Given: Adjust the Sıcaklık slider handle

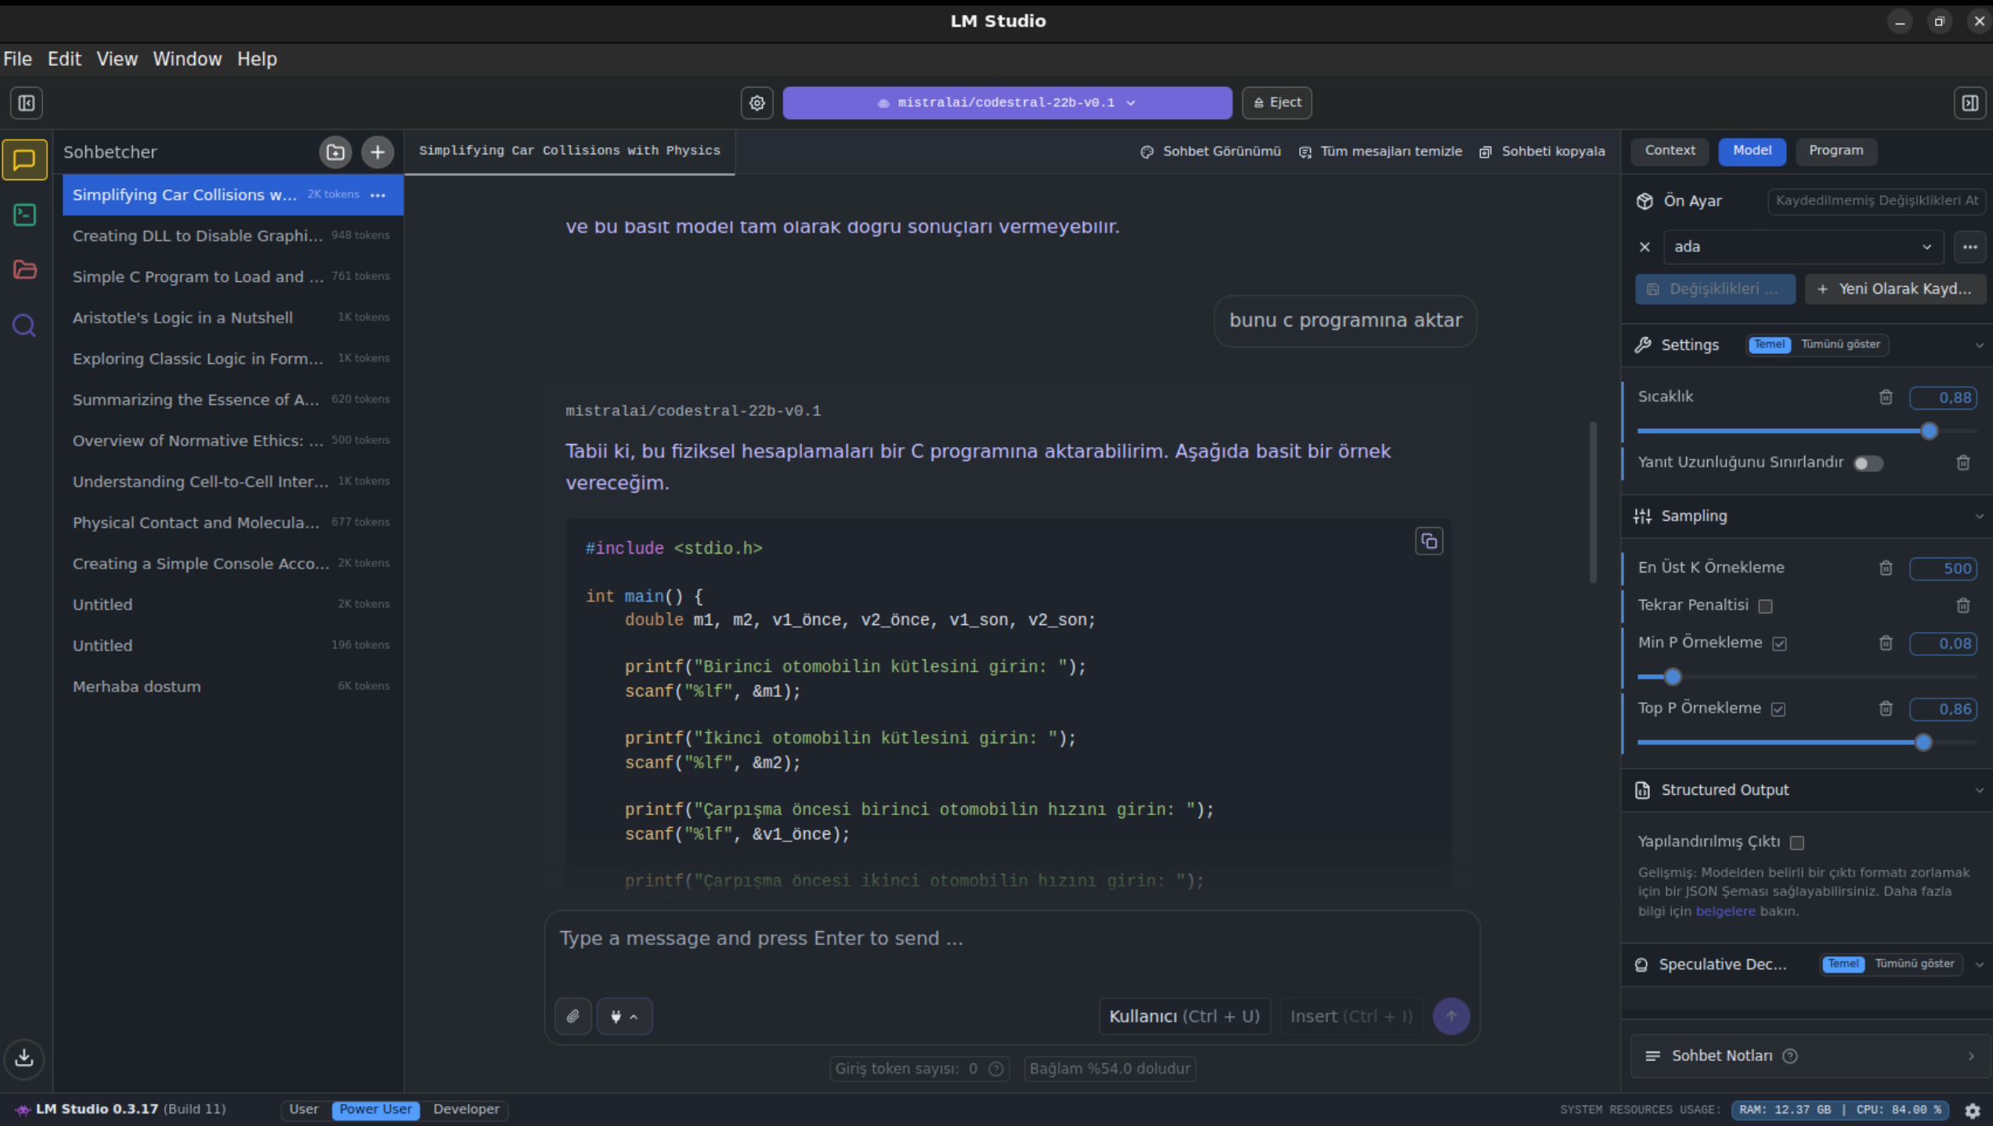Looking at the screenshot, I should tap(1929, 431).
